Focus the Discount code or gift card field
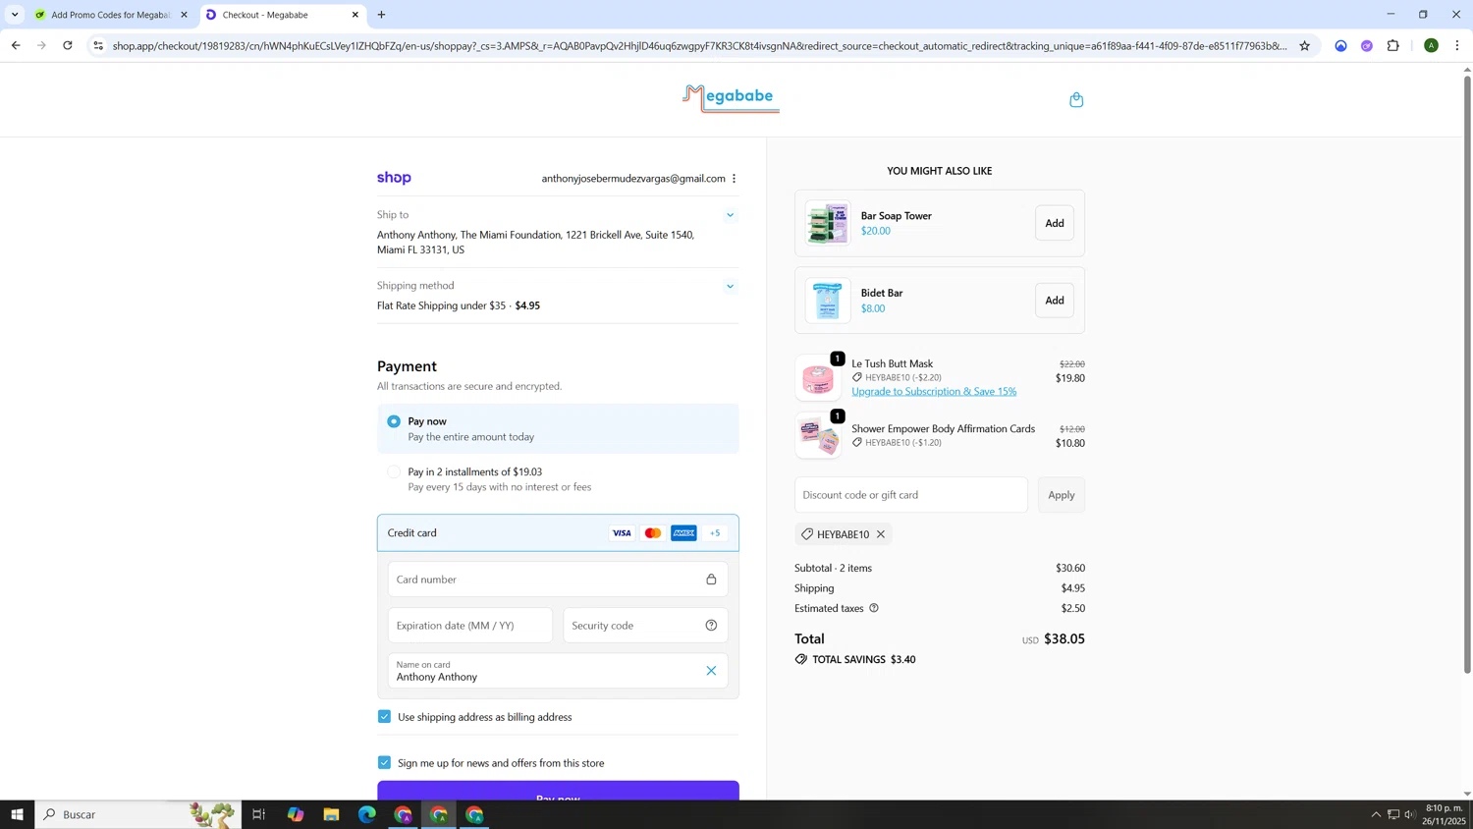This screenshot has height=829, width=1473. 911,495
